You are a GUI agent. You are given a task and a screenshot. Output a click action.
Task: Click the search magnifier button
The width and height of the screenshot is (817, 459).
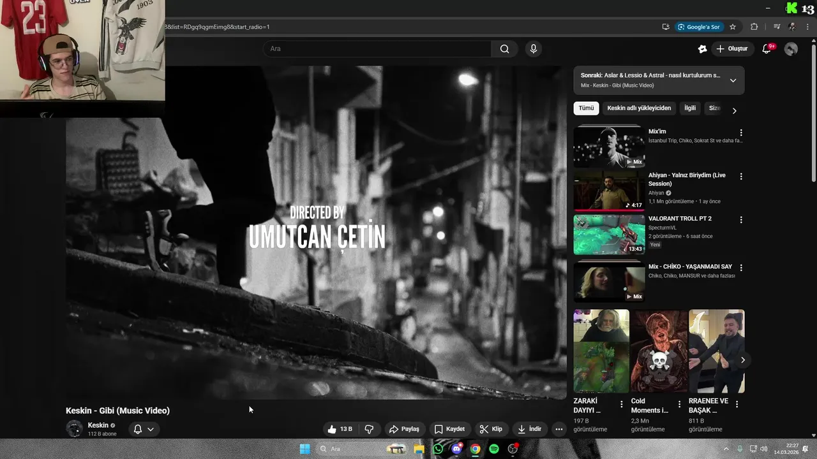(504, 49)
